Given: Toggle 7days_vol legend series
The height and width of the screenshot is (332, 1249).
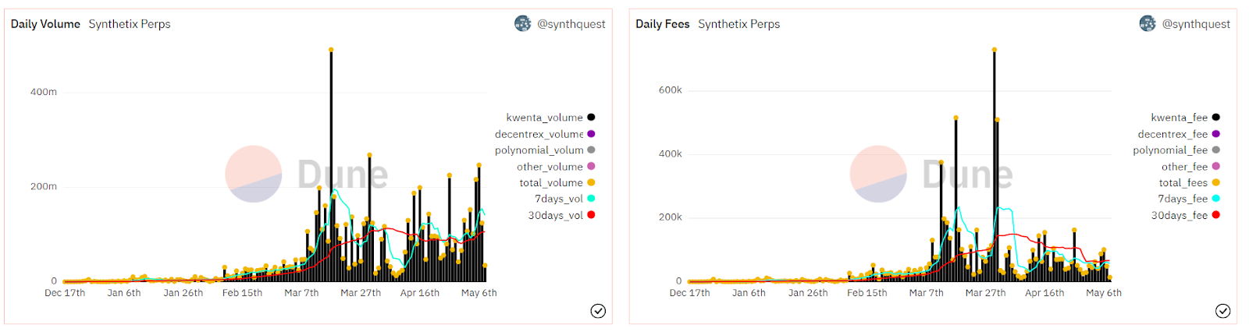Looking at the screenshot, I should [564, 199].
